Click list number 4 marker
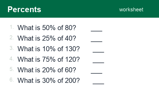This screenshot has height=95, width=159. point(12,59)
